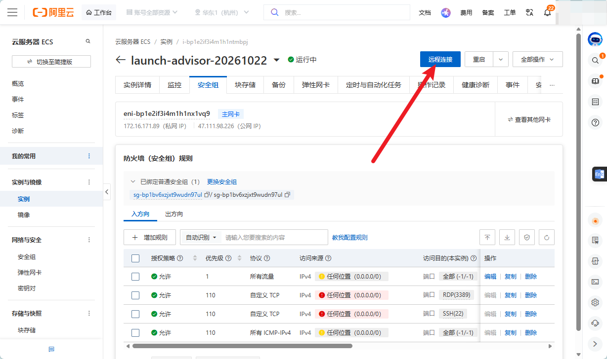
Task: Check the SSH(22) rule checkbox
Action: coord(135,314)
